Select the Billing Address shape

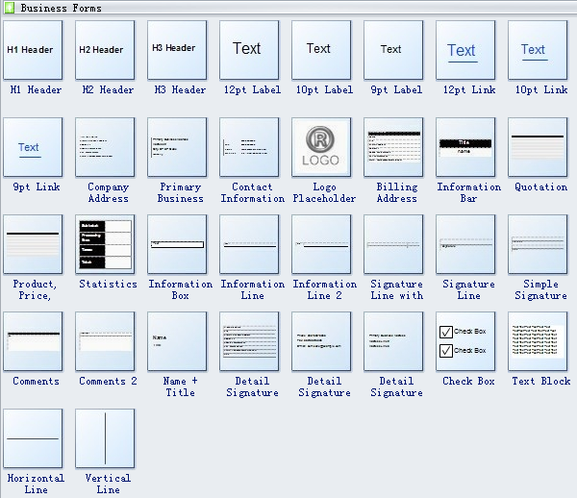(x=393, y=147)
